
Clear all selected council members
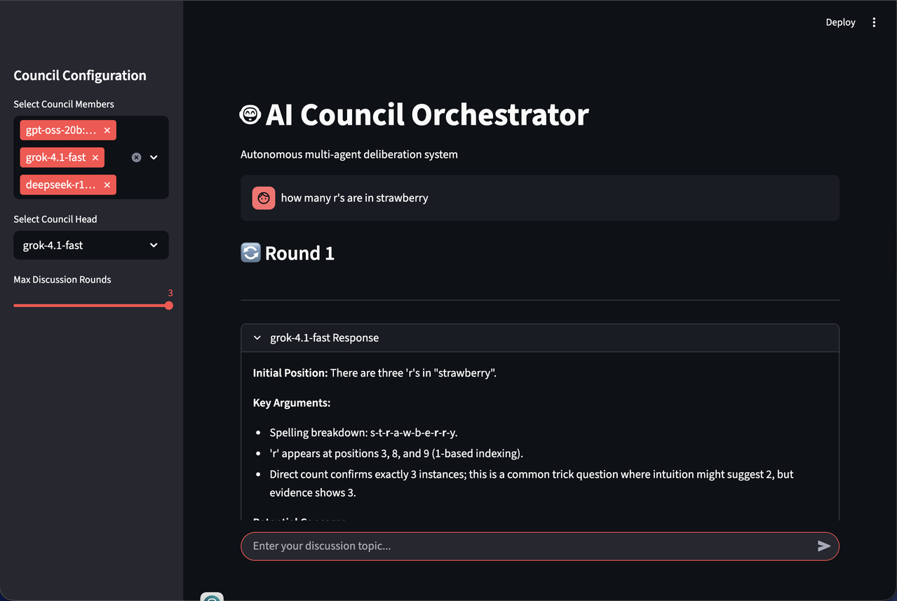[137, 158]
